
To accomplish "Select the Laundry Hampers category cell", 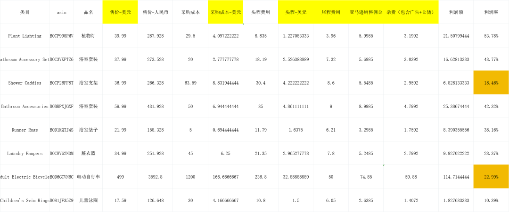I will pos(25,153).
